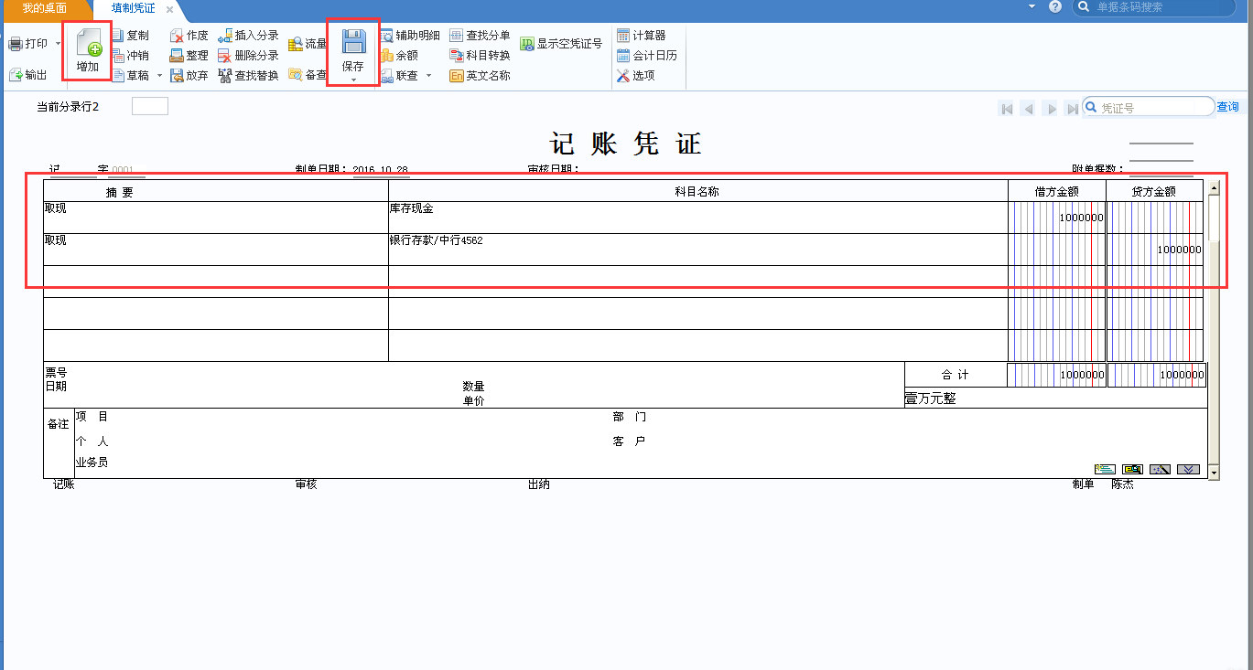The width and height of the screenshot is (1253, 670).
Task: Go to the previous voucher button
Action: (1029, 109)
